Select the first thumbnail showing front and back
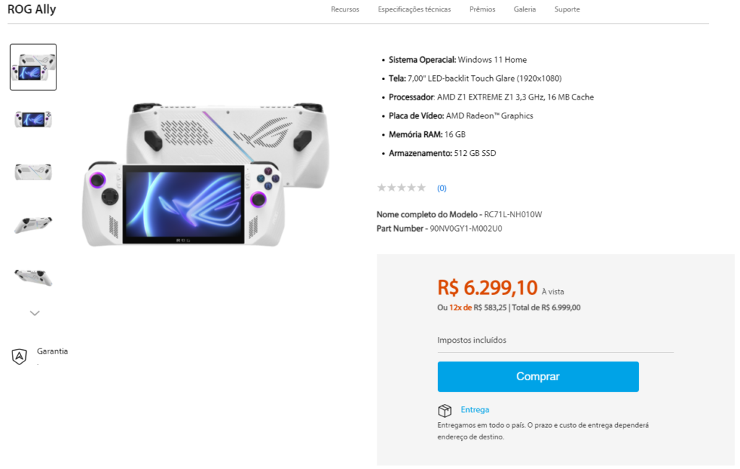The height and width of the screenshot is (469, 740). tap(33, 67)
